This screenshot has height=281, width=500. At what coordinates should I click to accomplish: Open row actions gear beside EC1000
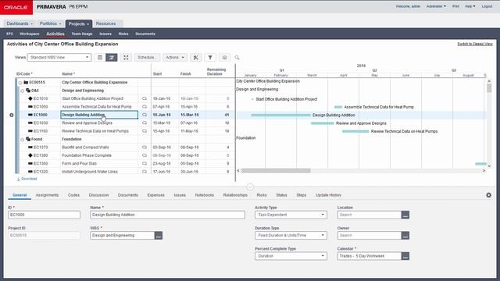[x=12, y=115]
